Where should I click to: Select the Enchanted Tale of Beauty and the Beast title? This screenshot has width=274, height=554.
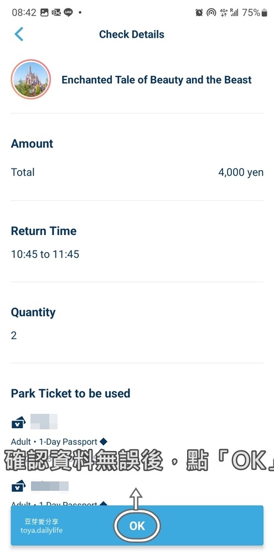pyautogui.click(x=157, y=80)
